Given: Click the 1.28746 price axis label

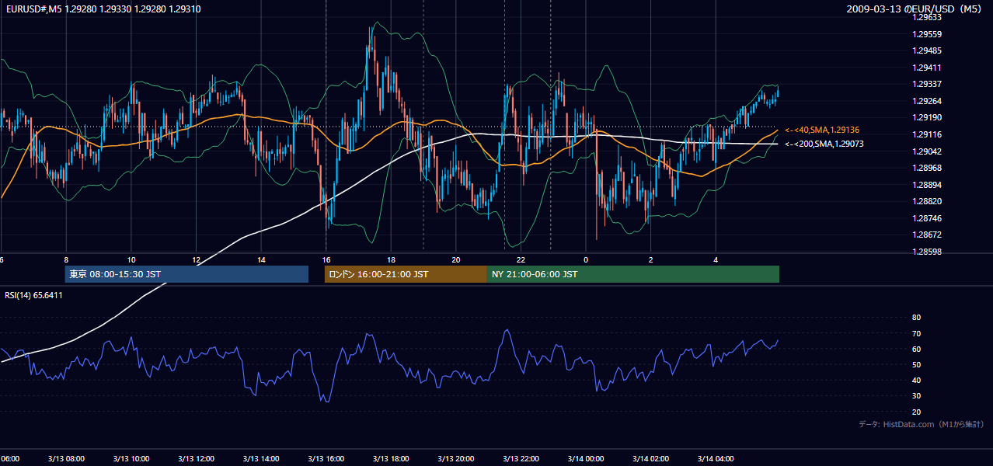Looking at the screenshot, I should 926,218.
